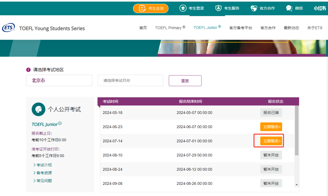Image resolution: width=328 pixels, height=196 pixels.
Task: Click the 考试时间 column header
Action: (x=111, y=101)
